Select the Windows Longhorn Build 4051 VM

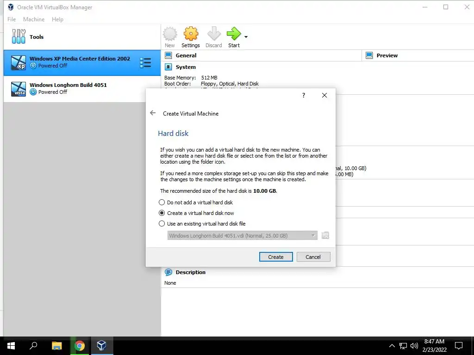82,89
